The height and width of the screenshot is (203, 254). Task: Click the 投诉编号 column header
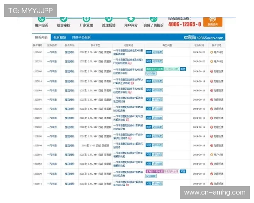pos(38,45)
